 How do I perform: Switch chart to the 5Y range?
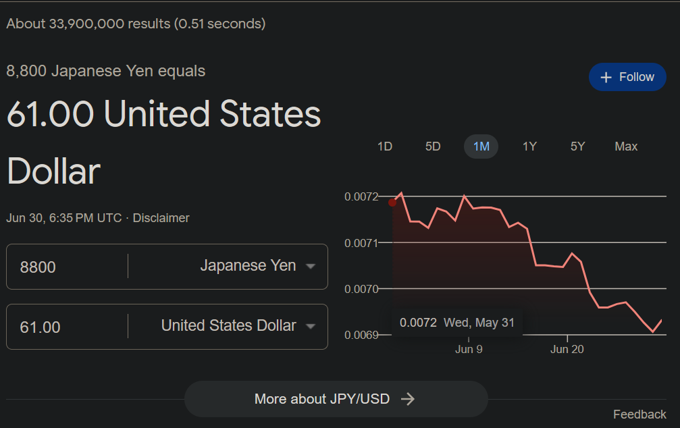[x=577, y=146]
